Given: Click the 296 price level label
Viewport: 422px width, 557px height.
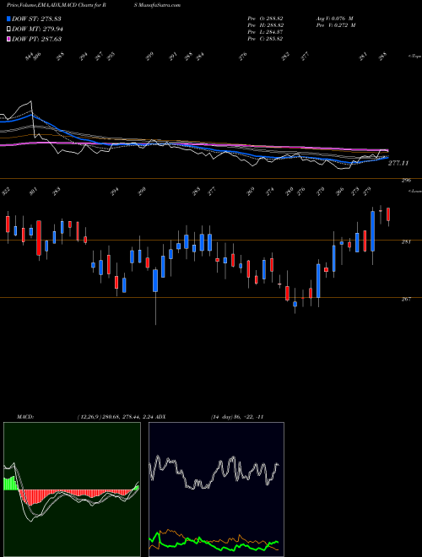Looking at the screenshot, I should click(406, 181).
